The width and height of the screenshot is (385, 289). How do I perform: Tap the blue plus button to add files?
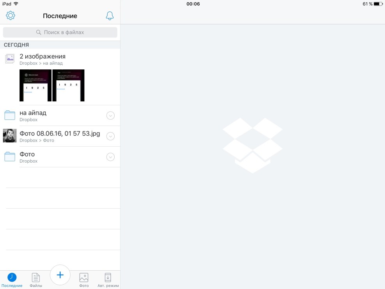pos(60,275)
